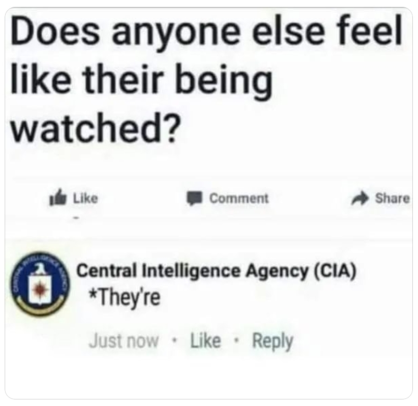The height and width of the screenshot is (406, 418).
Task: Click the eagle head atop the CIA shield
Action: 40,268
